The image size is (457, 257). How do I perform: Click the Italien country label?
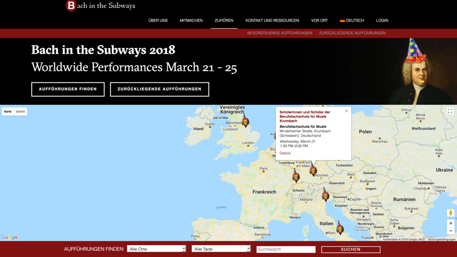[x=326, y=223]
